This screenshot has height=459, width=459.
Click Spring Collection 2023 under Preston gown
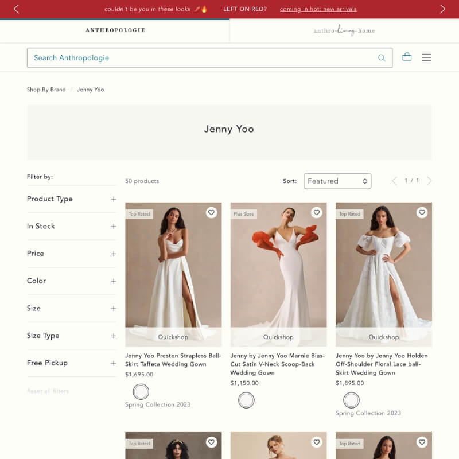pyautogui.click(x=158, y=404)
